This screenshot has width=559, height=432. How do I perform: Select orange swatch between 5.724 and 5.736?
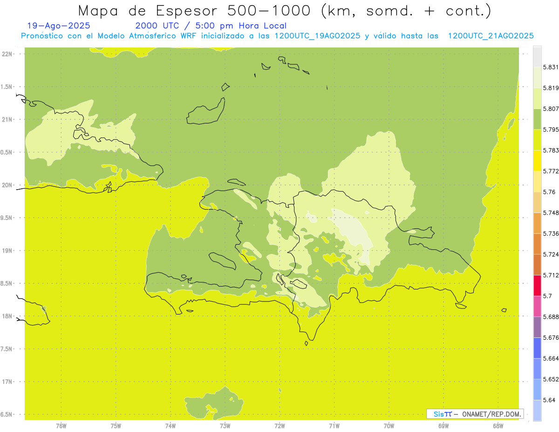tap(537, 244)
